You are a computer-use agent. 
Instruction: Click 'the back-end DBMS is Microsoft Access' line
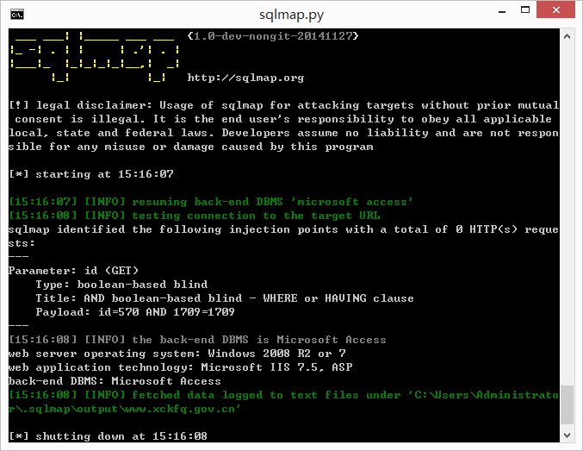pos(197,340)
